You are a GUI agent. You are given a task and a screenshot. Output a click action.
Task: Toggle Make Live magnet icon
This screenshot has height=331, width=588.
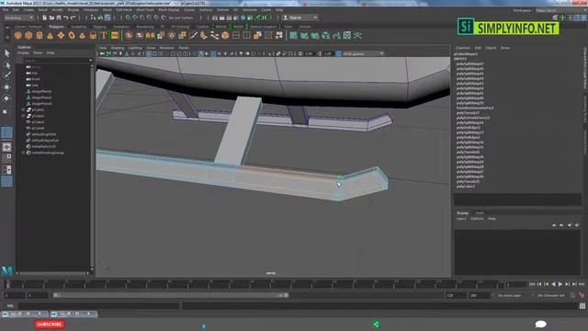coord(164,17)
